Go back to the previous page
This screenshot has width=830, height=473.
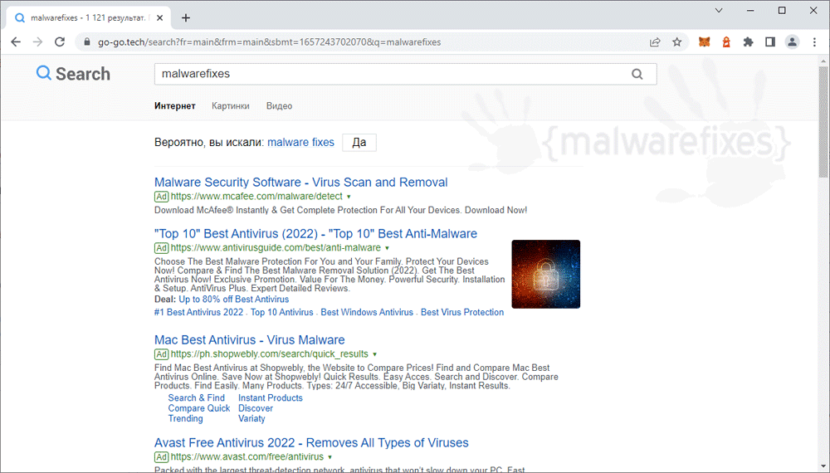(16, 42)
